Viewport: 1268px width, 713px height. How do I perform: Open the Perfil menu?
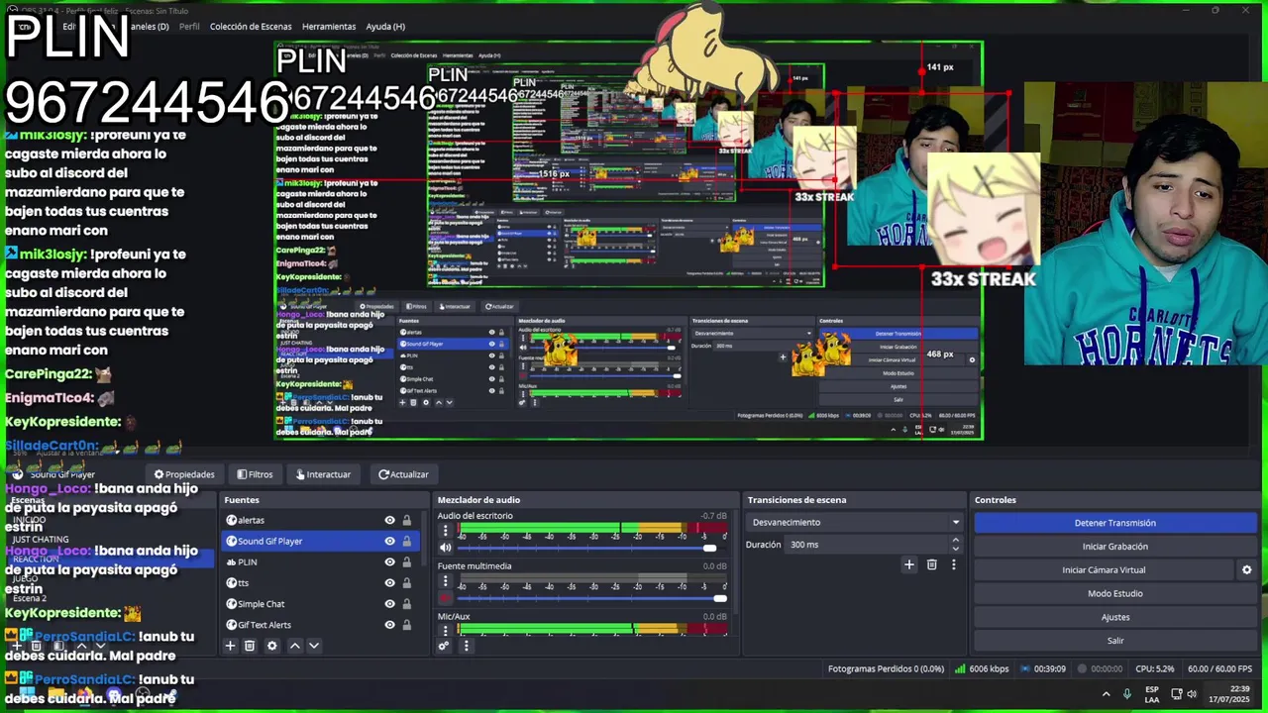click(189, 27)
